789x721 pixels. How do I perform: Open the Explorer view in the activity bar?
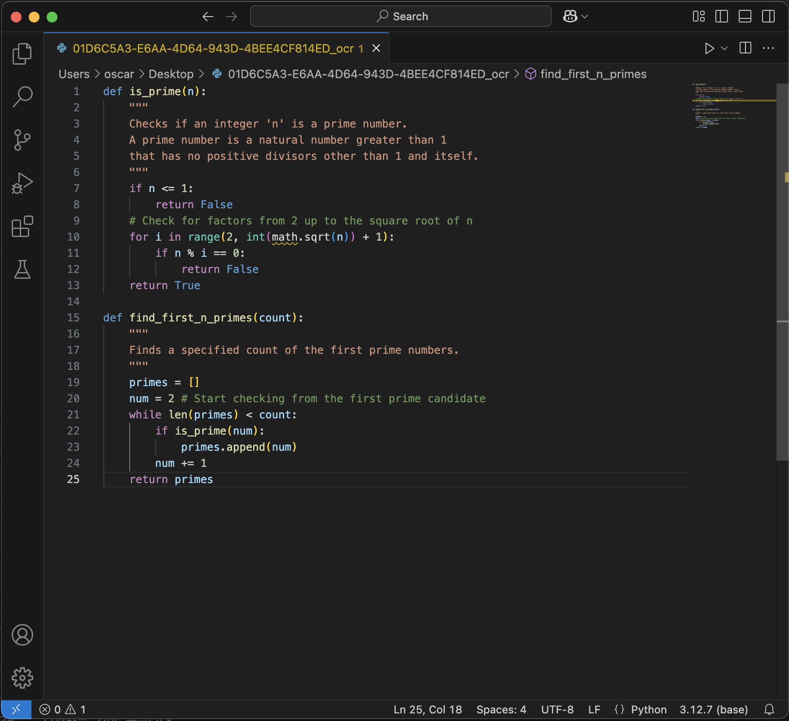point(22,53)
